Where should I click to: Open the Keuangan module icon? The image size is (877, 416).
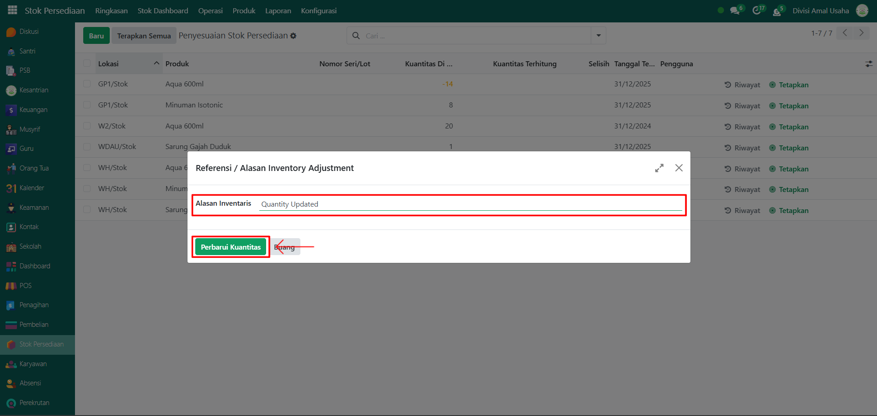point(11,110)
